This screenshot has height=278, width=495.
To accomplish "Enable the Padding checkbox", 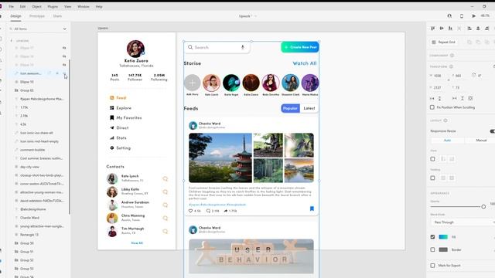I will pos(432,178).
